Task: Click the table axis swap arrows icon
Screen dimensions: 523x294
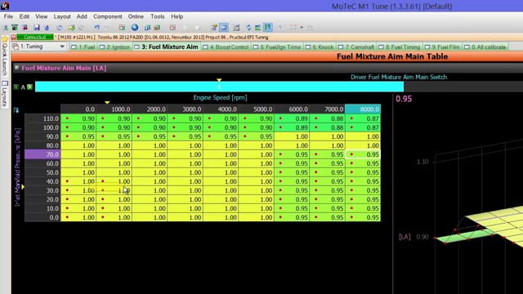Action: tap(16, 110)
